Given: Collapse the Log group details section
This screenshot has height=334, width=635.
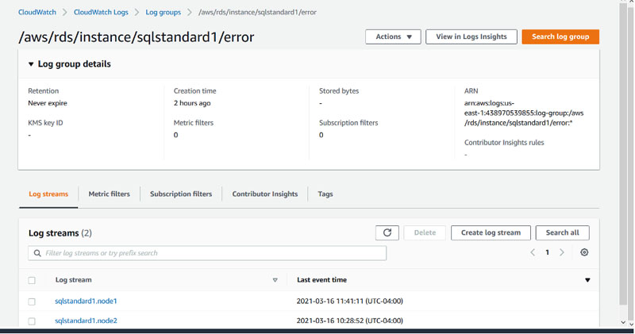Looking at the screenshot, I should tap(31, 64).
